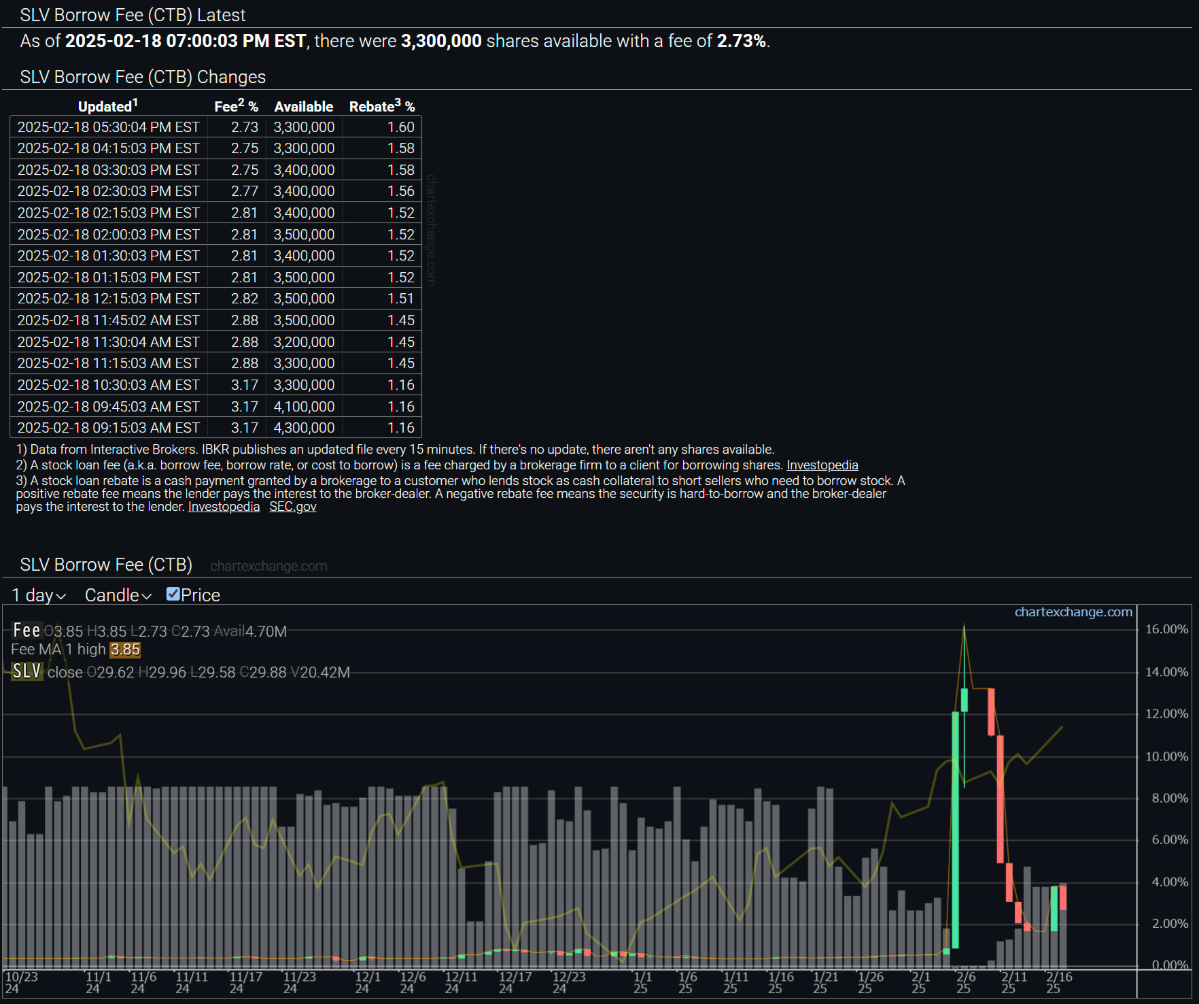Click the Rebate % column header
This screenshot has height=1004, width=1199.
pos(381,106)
